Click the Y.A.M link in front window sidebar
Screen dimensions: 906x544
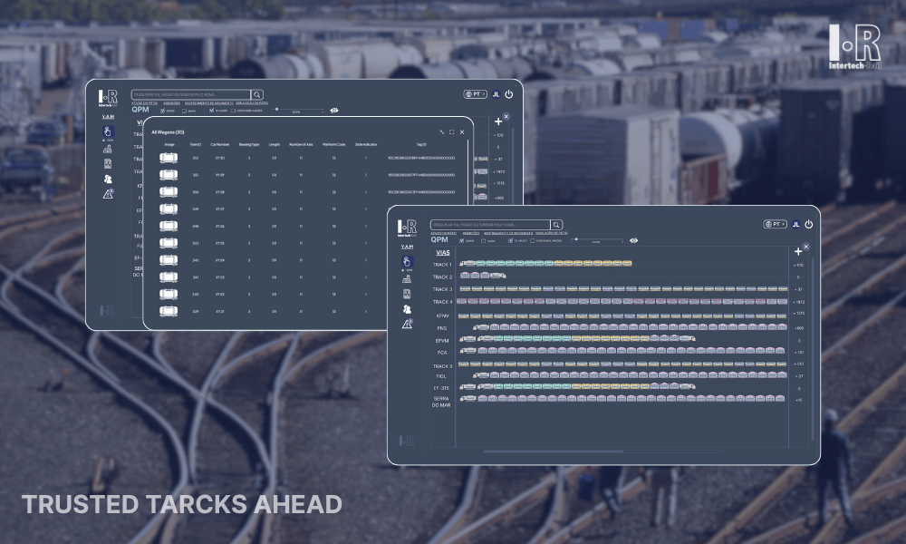(408, 247)
